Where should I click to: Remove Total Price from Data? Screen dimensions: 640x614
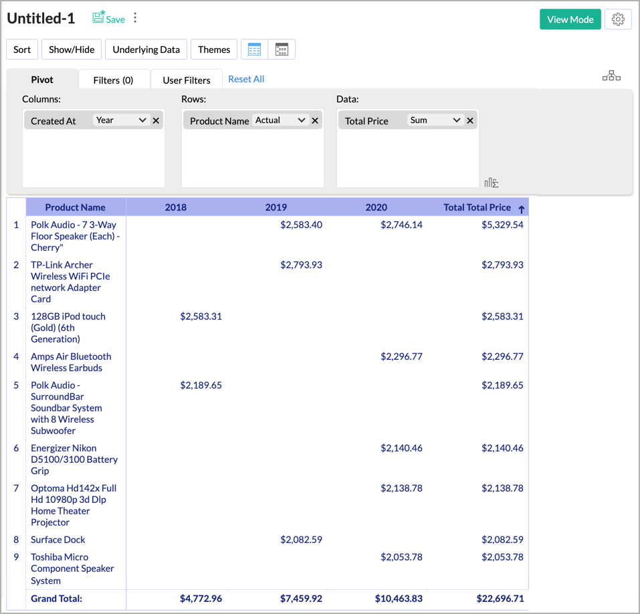click(x=470, y=120)
